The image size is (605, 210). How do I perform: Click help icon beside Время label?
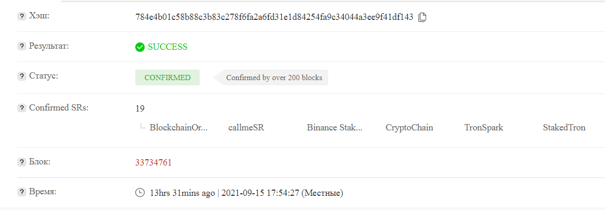[x=21, y=192]
